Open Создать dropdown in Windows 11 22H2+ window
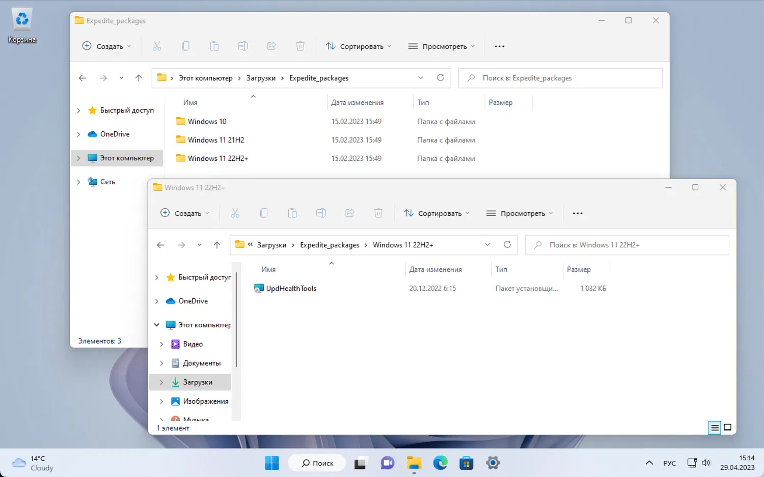The image size is (764, 477). [x=185, y=213]
